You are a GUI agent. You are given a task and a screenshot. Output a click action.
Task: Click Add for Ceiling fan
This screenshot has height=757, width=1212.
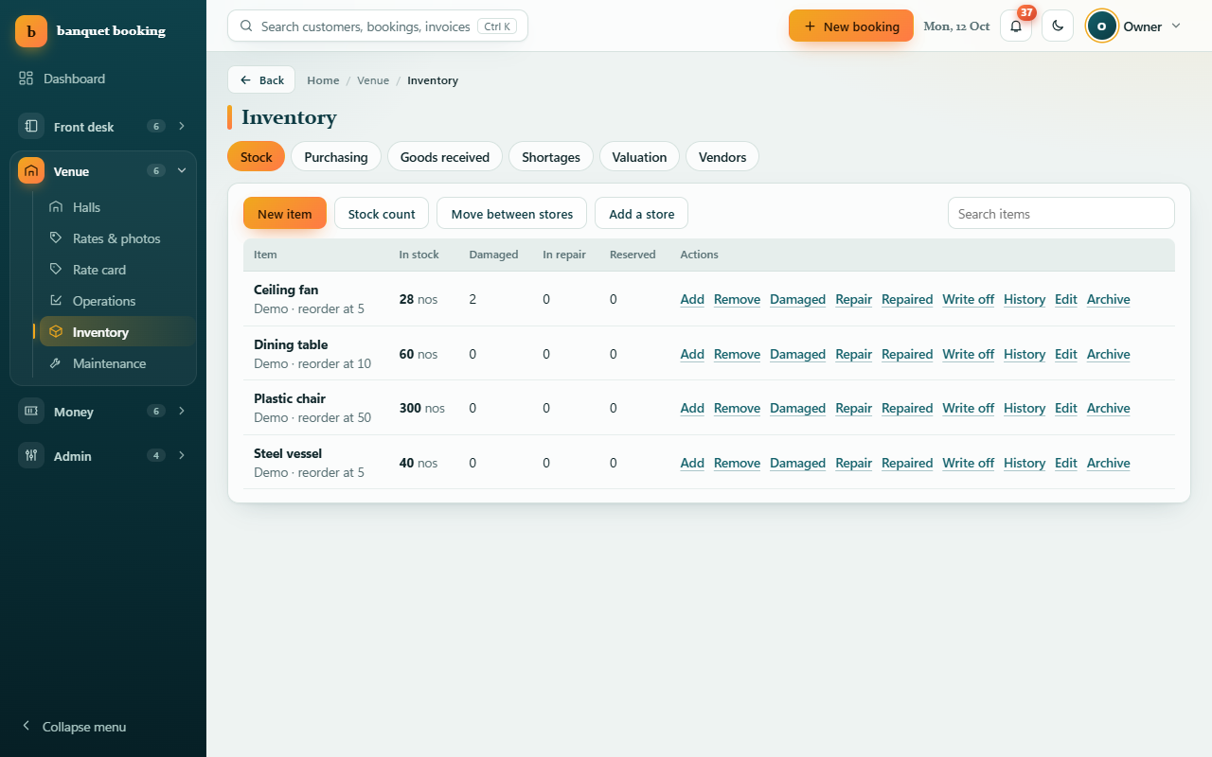[692, 299]
